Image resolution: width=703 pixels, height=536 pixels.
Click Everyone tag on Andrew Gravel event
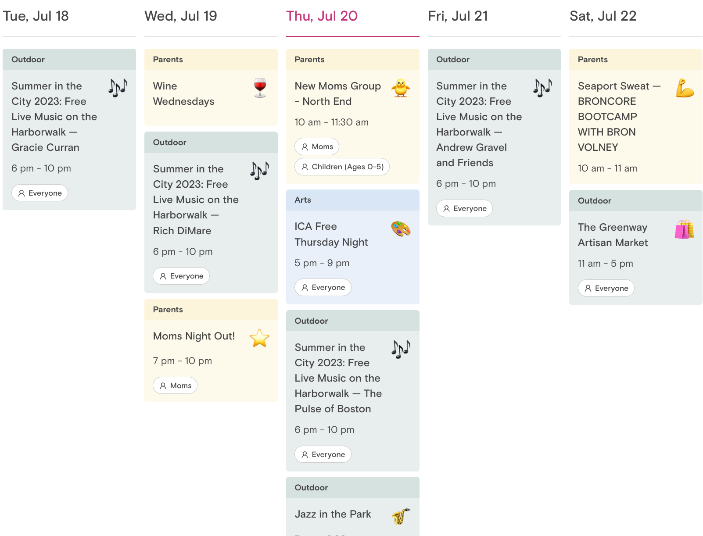tap(464, 208)
